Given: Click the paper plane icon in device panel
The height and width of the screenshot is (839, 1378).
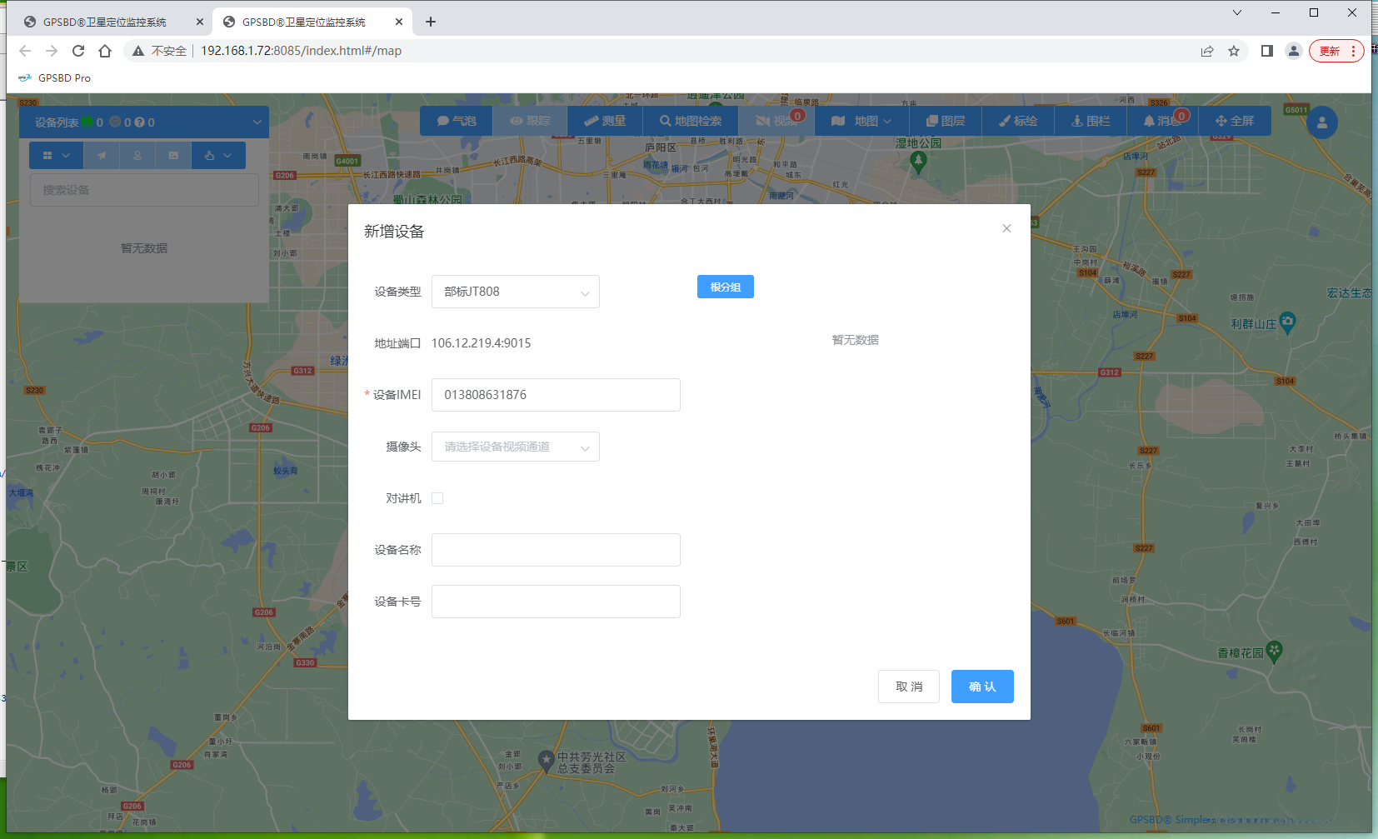Looking at the screenshot, I should click(102, 156).
